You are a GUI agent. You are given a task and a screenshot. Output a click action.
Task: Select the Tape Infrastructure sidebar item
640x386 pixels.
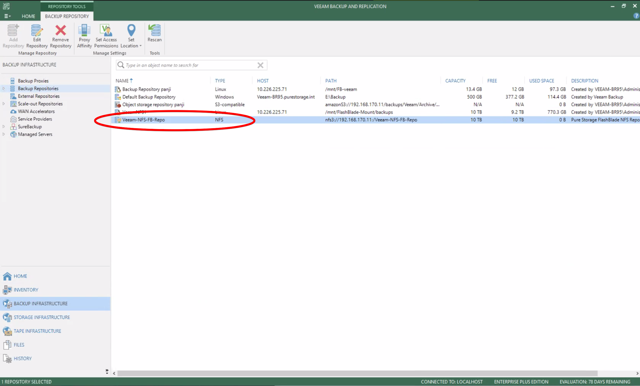click(x=37, y=331)
